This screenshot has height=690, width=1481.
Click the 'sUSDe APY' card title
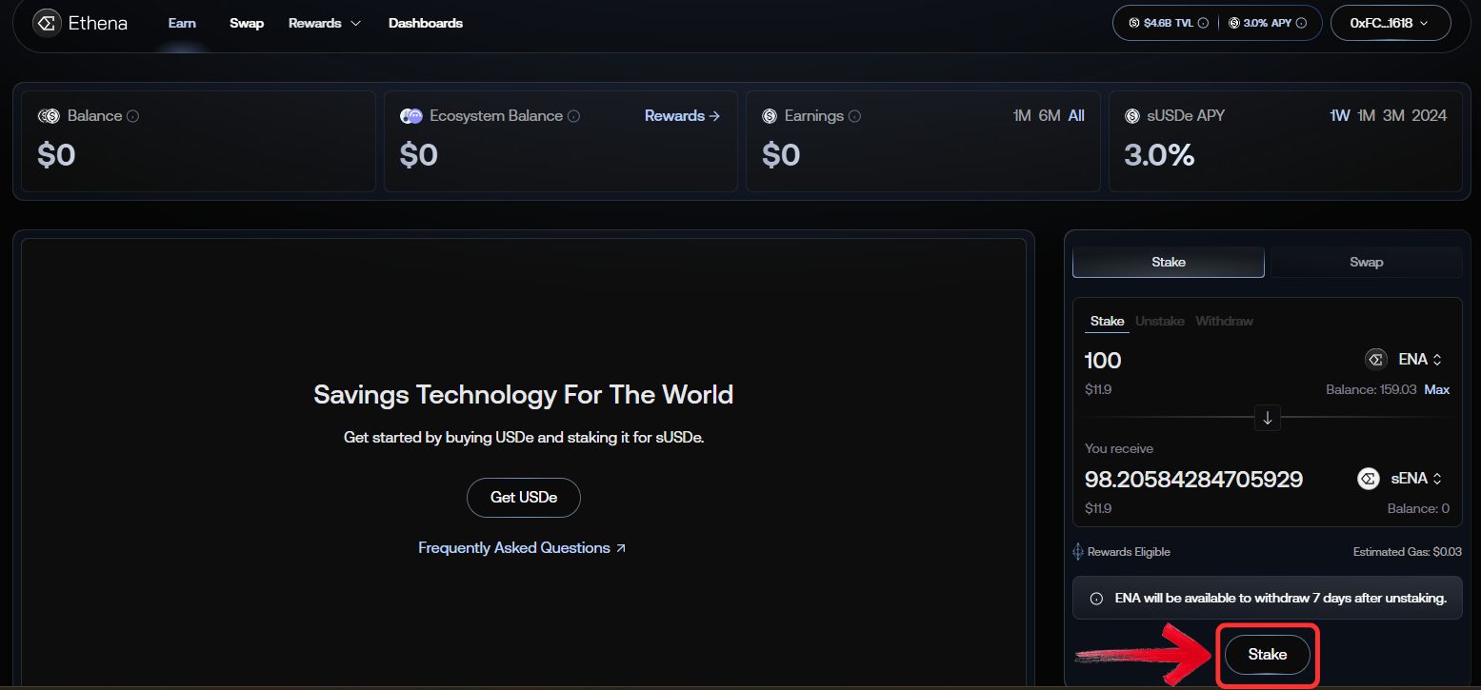point(1186,116)
